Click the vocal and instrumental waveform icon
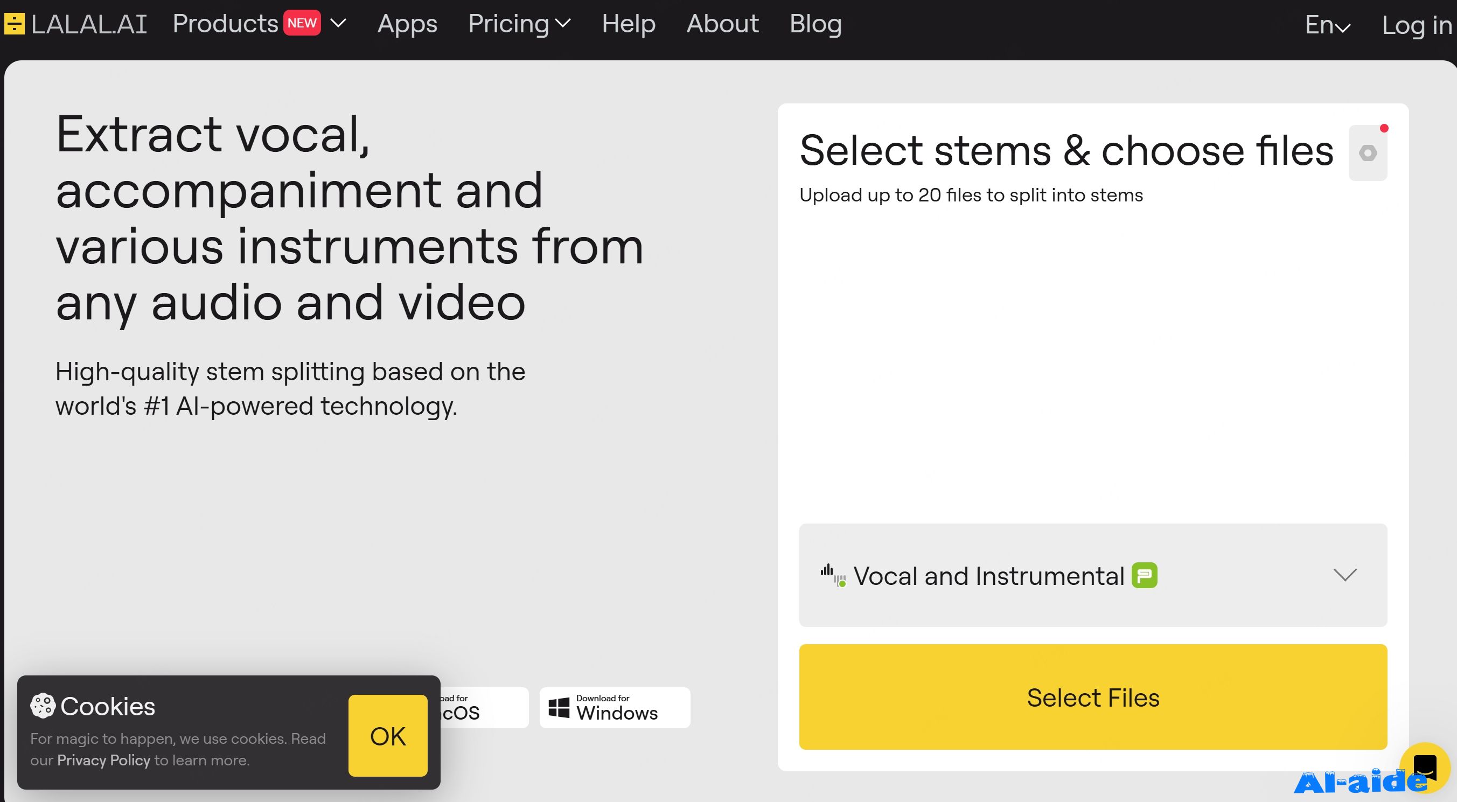The width and height of the screenshot is (1457, 802). click(x=833, y=575)
